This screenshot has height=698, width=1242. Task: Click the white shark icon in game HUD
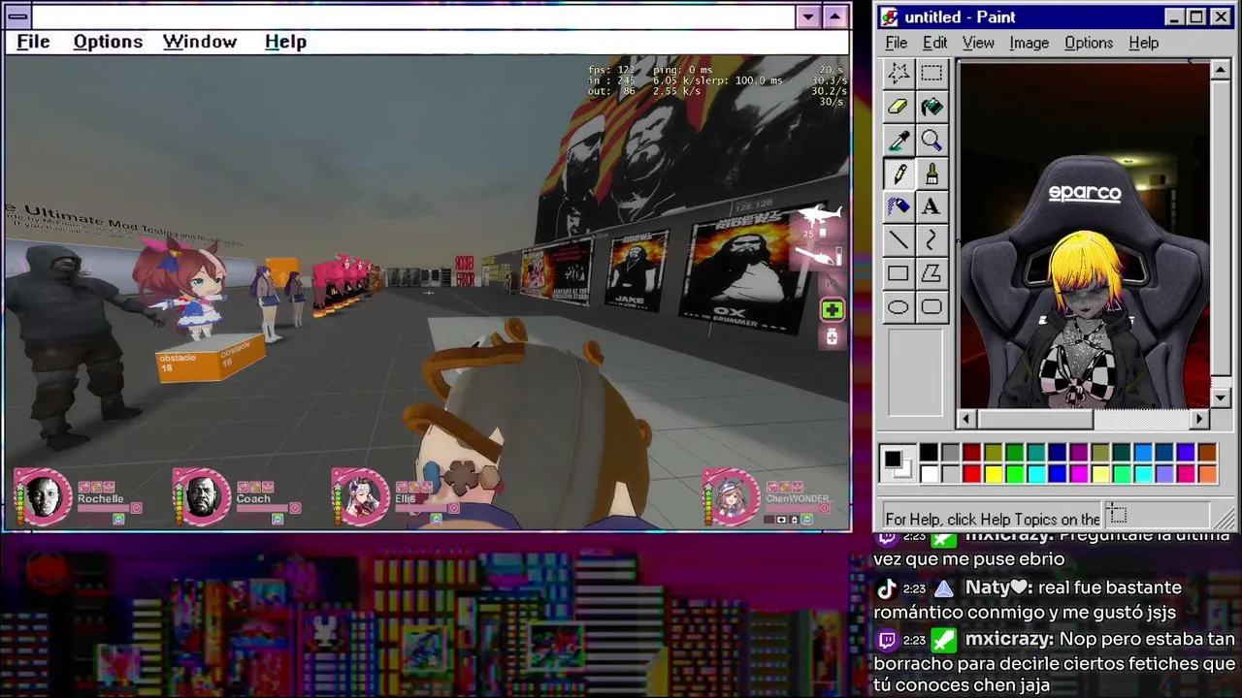[x=821, y=214]
